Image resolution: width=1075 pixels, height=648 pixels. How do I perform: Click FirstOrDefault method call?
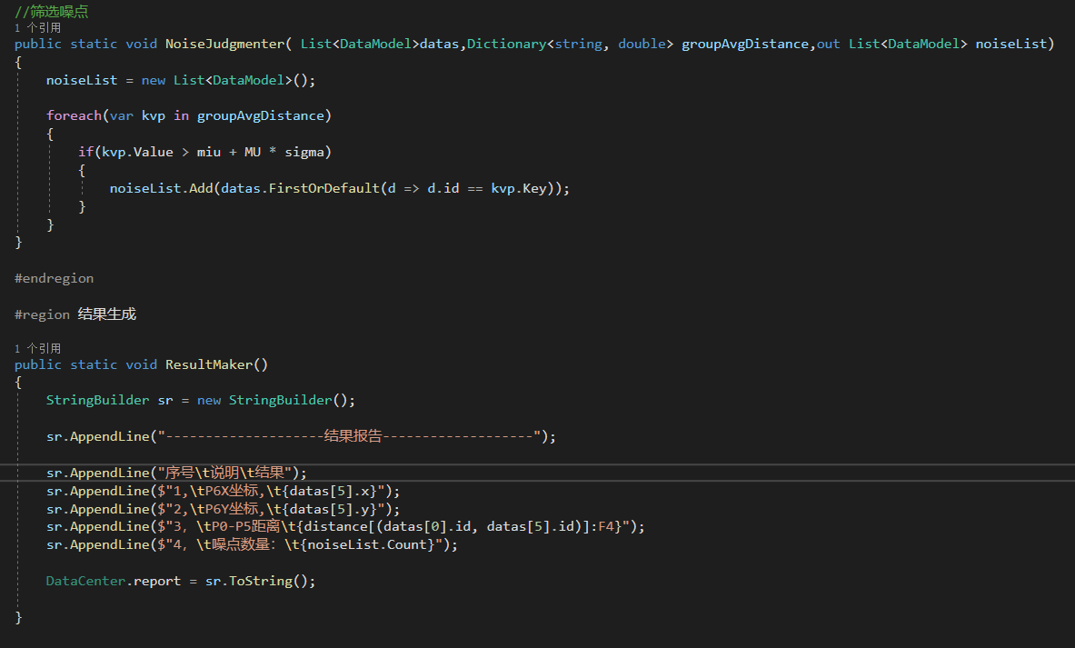[324, 188]
